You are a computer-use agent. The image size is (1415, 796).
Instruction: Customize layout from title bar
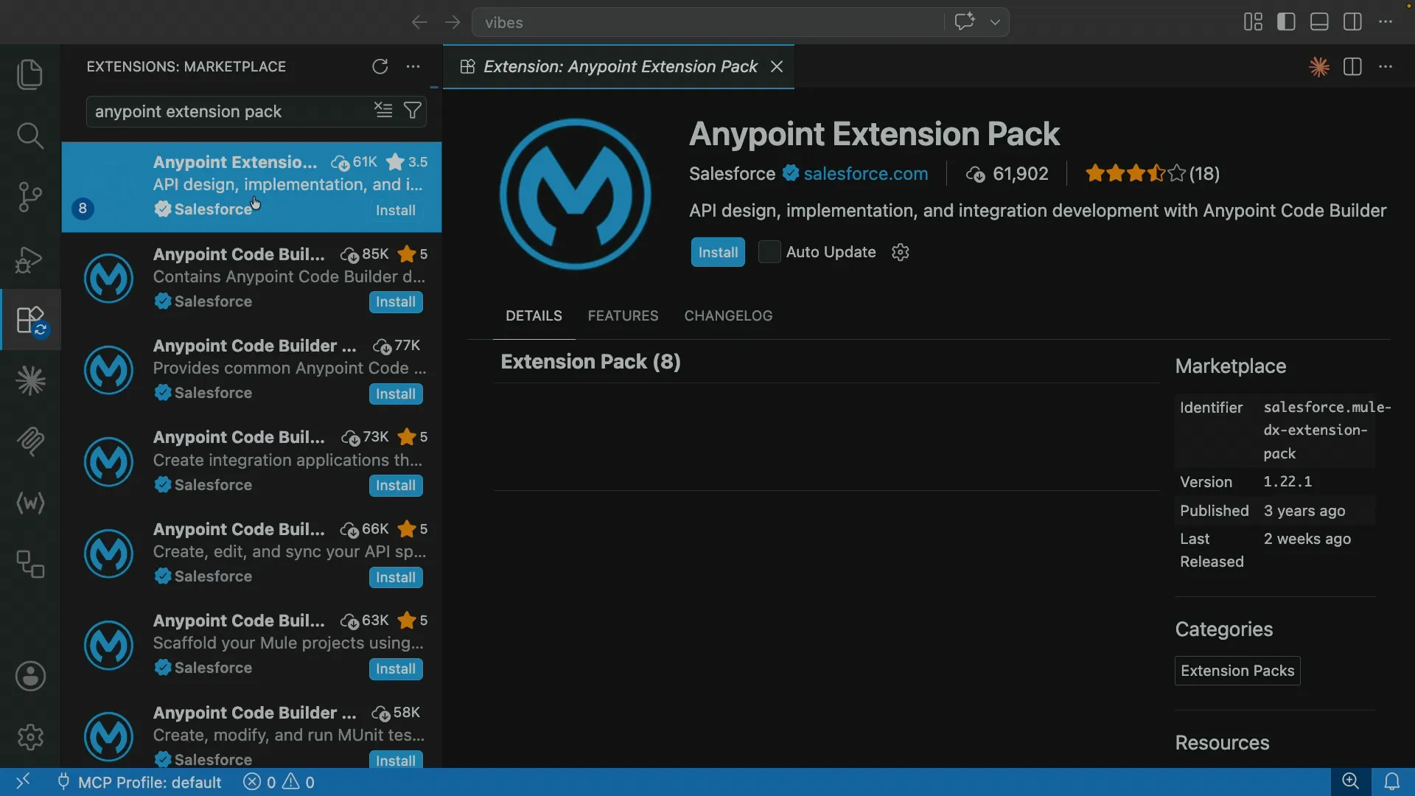pyautogui.click(x=1253, y=22)
